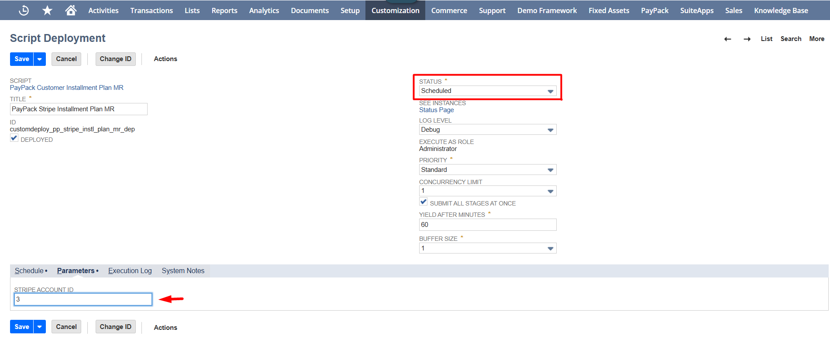The width and height of the screenshot is (830, 346).
Task: Focus the Stripe Account ID field
Action: click(83, 299)
